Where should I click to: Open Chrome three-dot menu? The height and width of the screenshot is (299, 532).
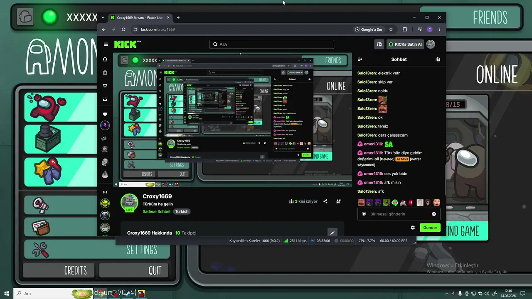pos(440,29)
